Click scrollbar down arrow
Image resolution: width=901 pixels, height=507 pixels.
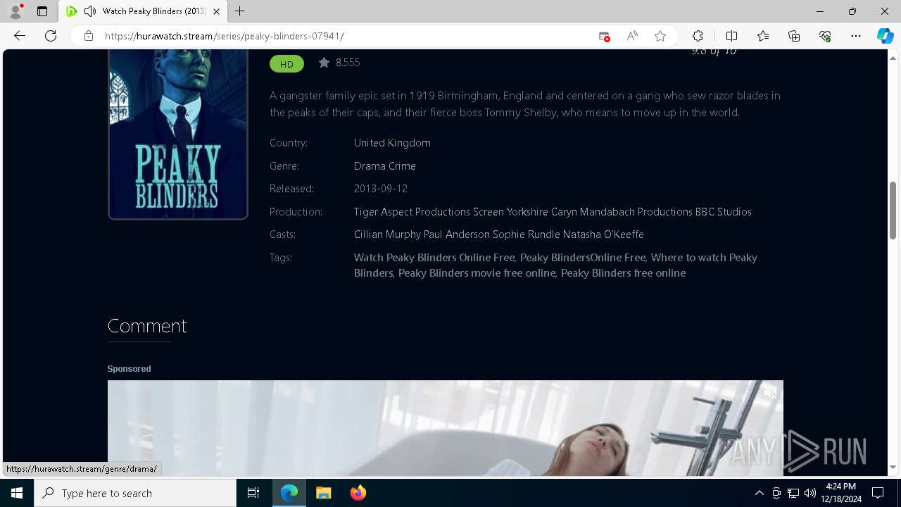click(x=893, y=468)
